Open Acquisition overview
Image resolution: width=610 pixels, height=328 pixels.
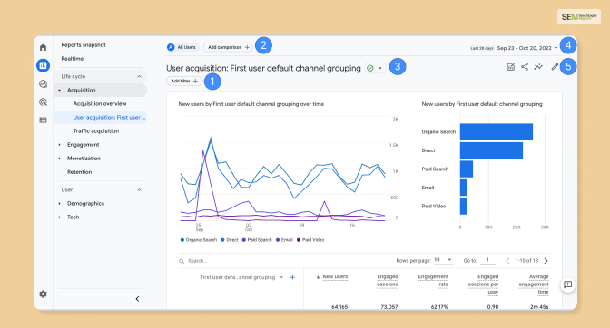(x=100, y=103)
